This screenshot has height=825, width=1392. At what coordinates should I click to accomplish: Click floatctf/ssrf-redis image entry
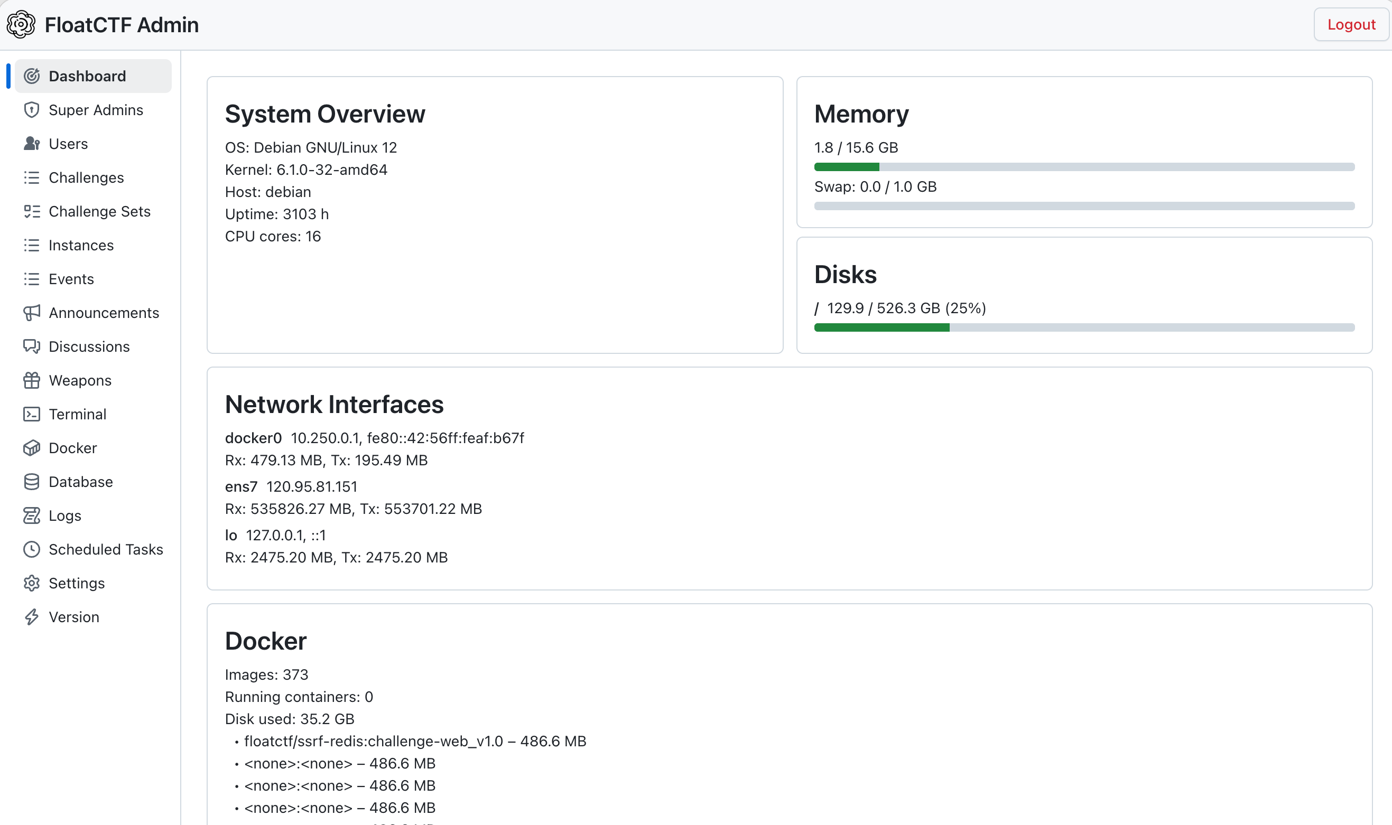[415, 742]
